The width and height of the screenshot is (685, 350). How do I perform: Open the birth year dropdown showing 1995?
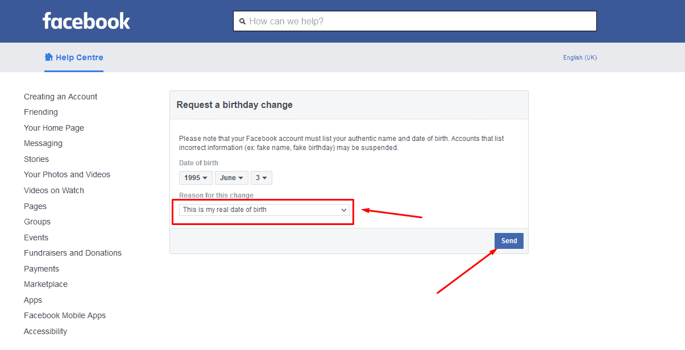196,178
